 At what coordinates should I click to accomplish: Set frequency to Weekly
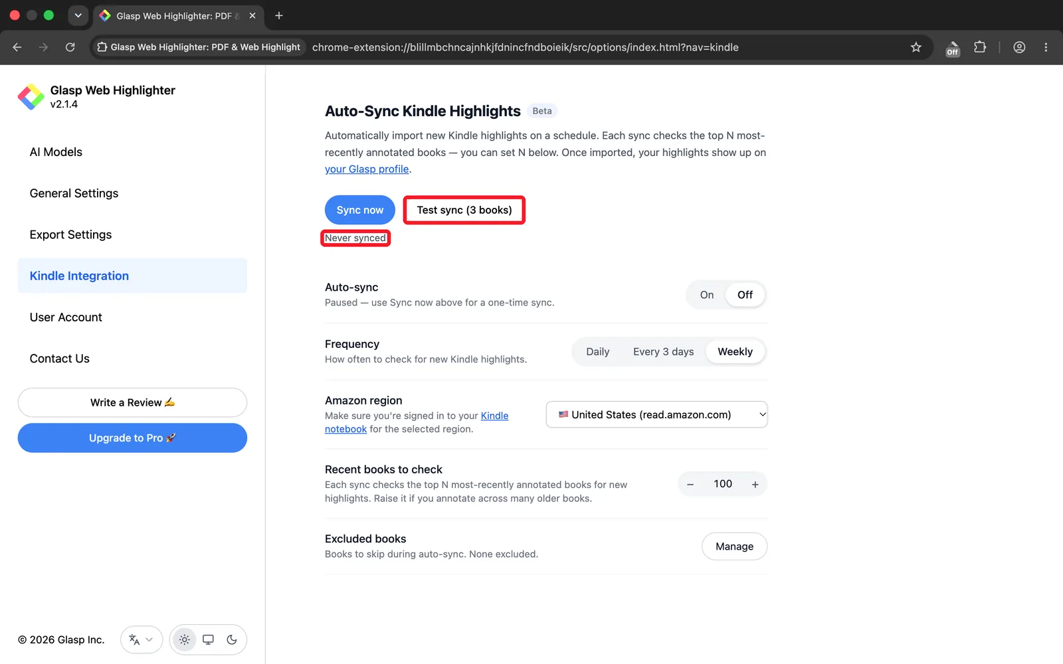(x=735, y=352)
